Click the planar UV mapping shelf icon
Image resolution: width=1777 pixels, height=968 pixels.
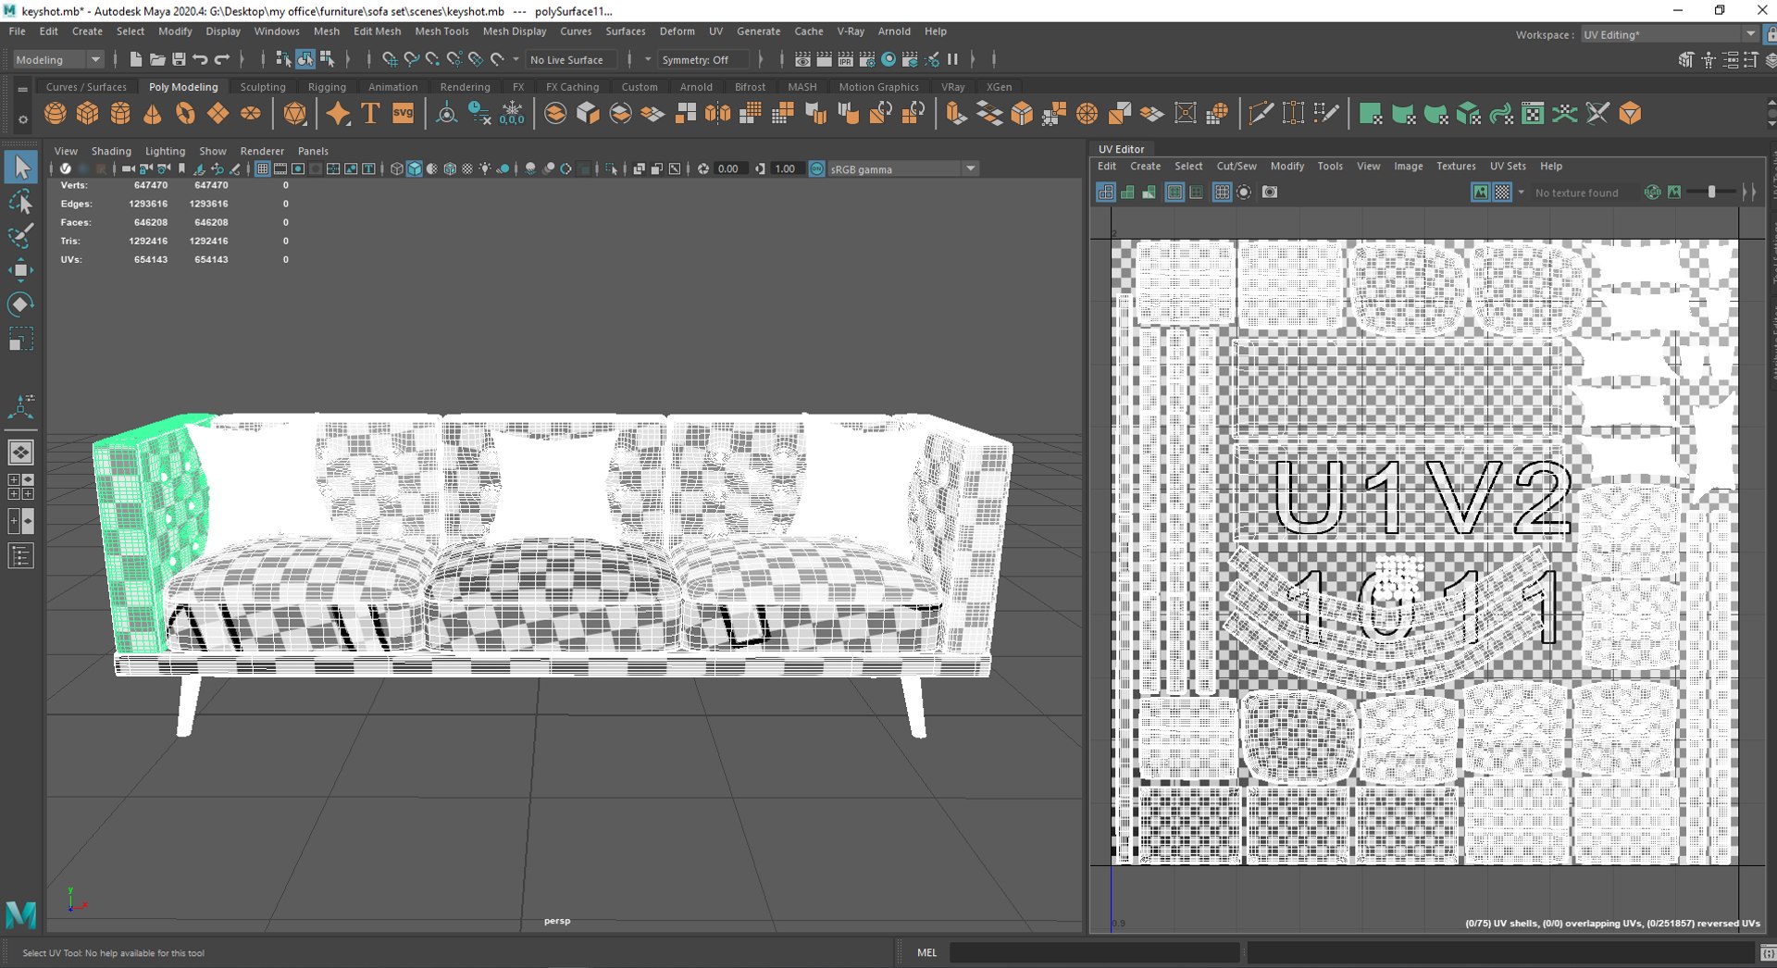click(x=1371, y=114)
